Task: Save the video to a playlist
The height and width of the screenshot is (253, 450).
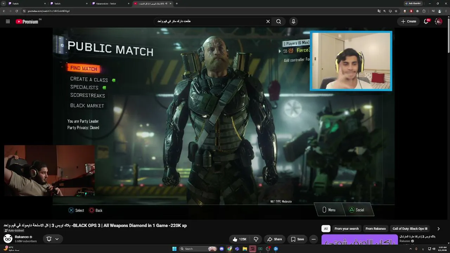Action: 297,239
